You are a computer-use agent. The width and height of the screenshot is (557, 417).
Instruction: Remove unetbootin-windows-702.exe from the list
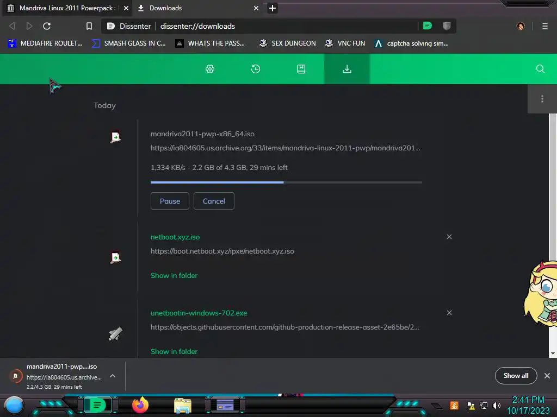[x=449, y=313]
